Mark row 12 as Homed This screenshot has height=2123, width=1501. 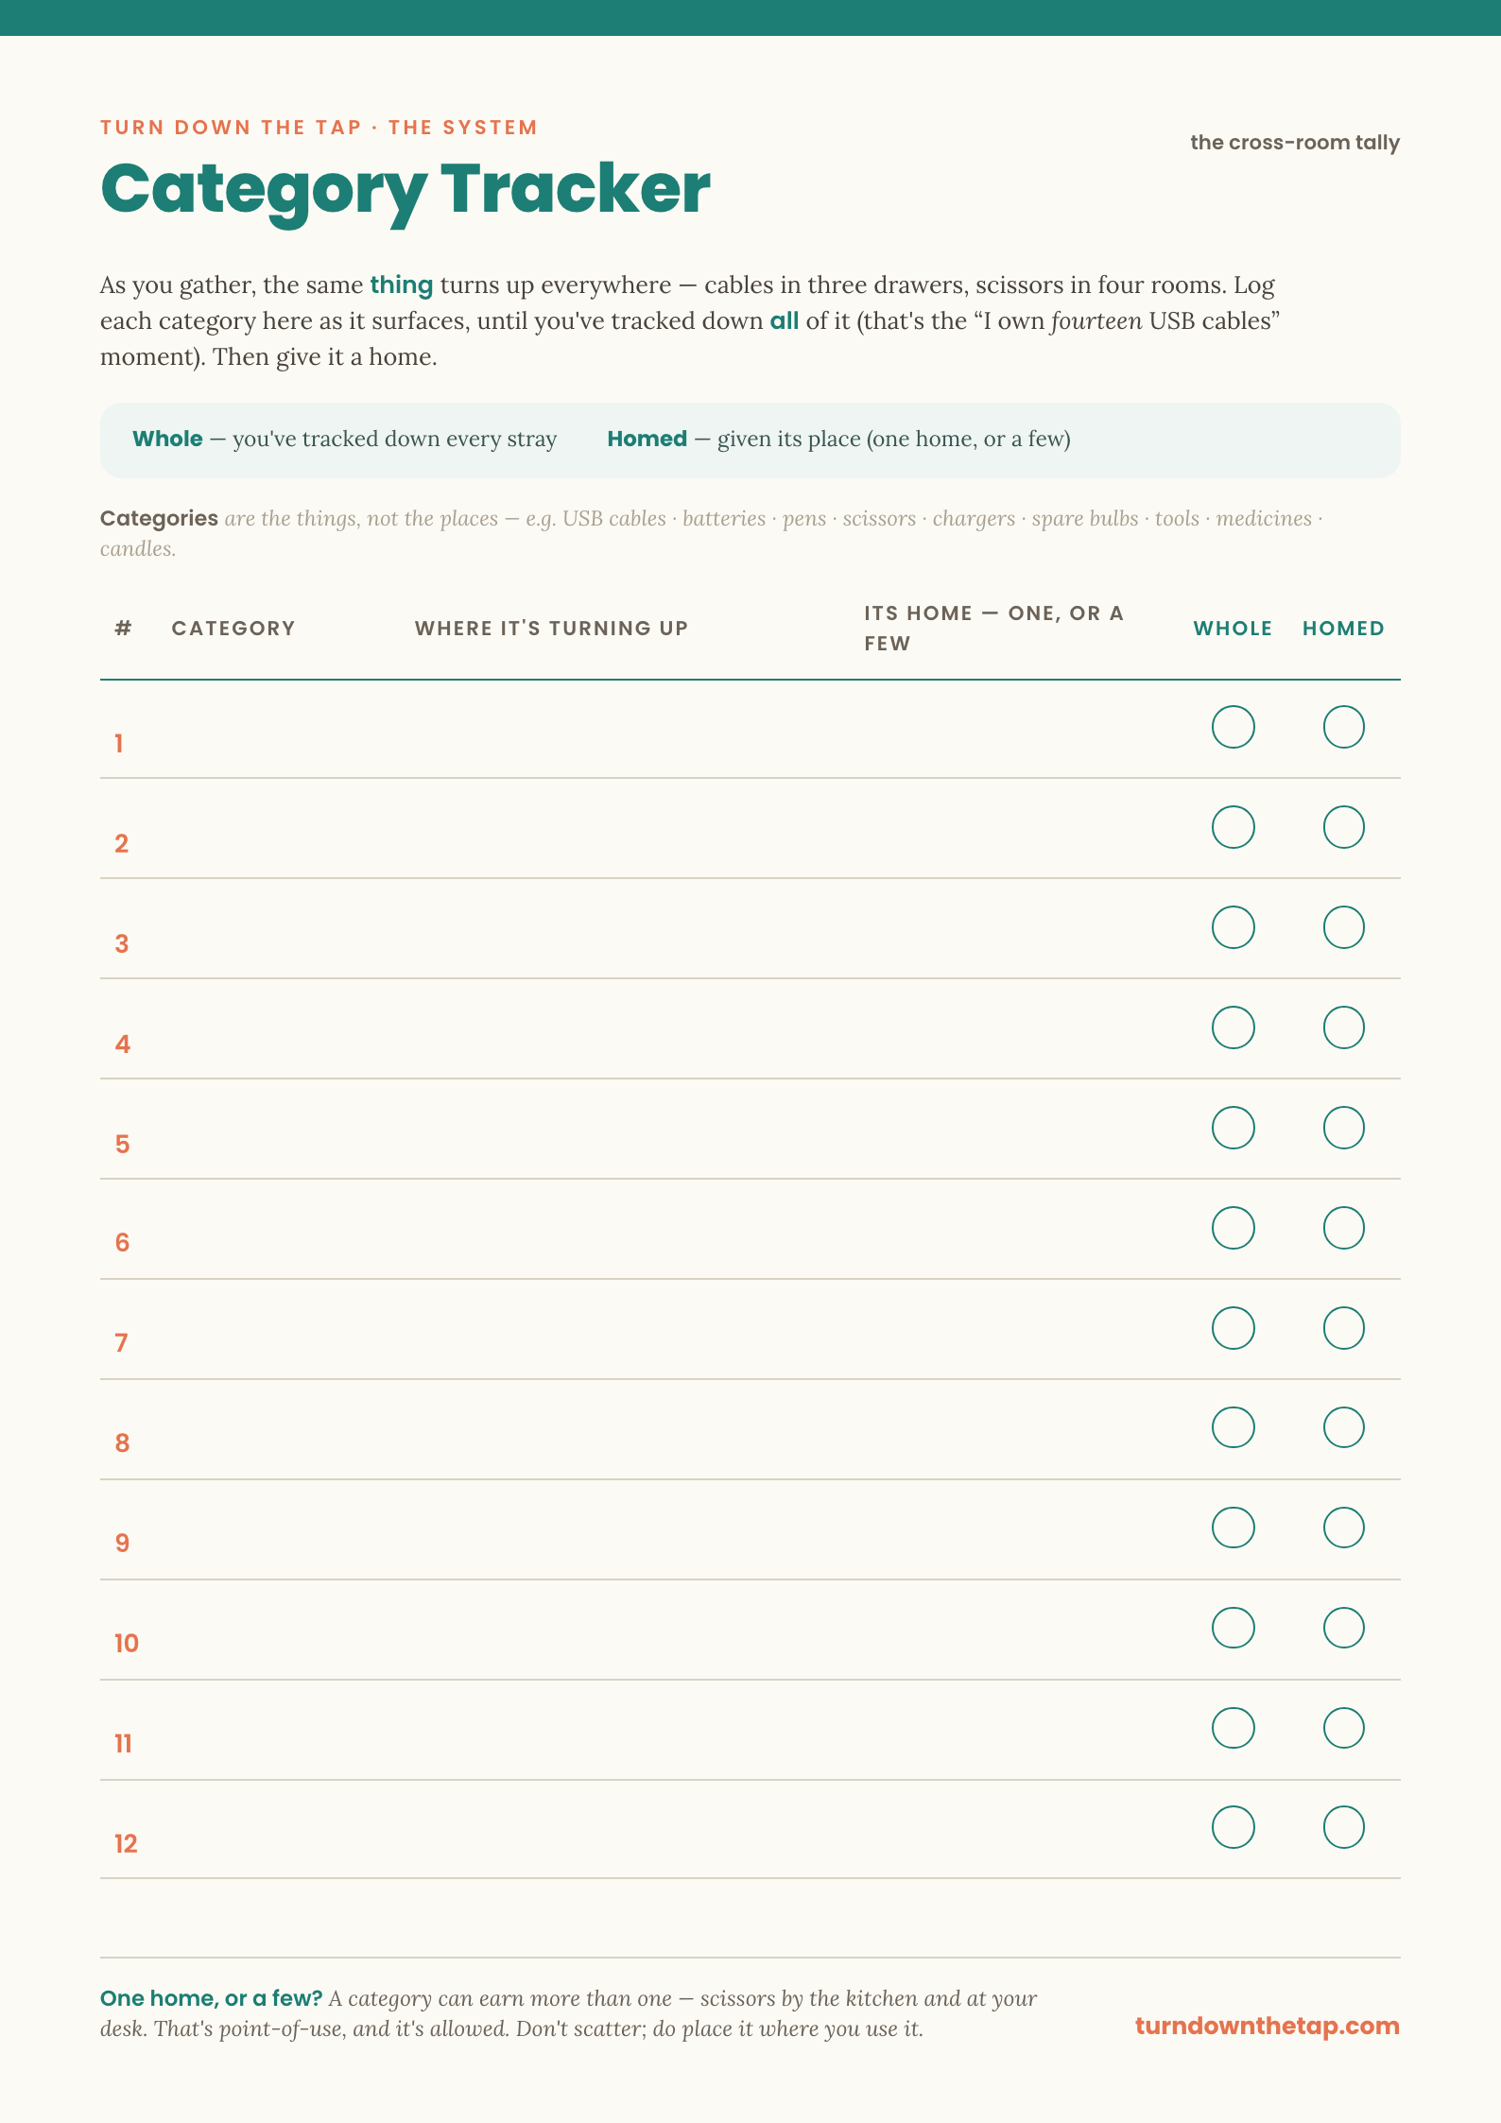[x=1343, y=1827]
